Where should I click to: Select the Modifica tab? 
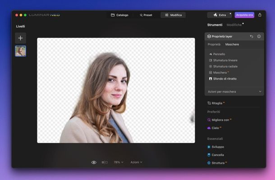point(173,15)
